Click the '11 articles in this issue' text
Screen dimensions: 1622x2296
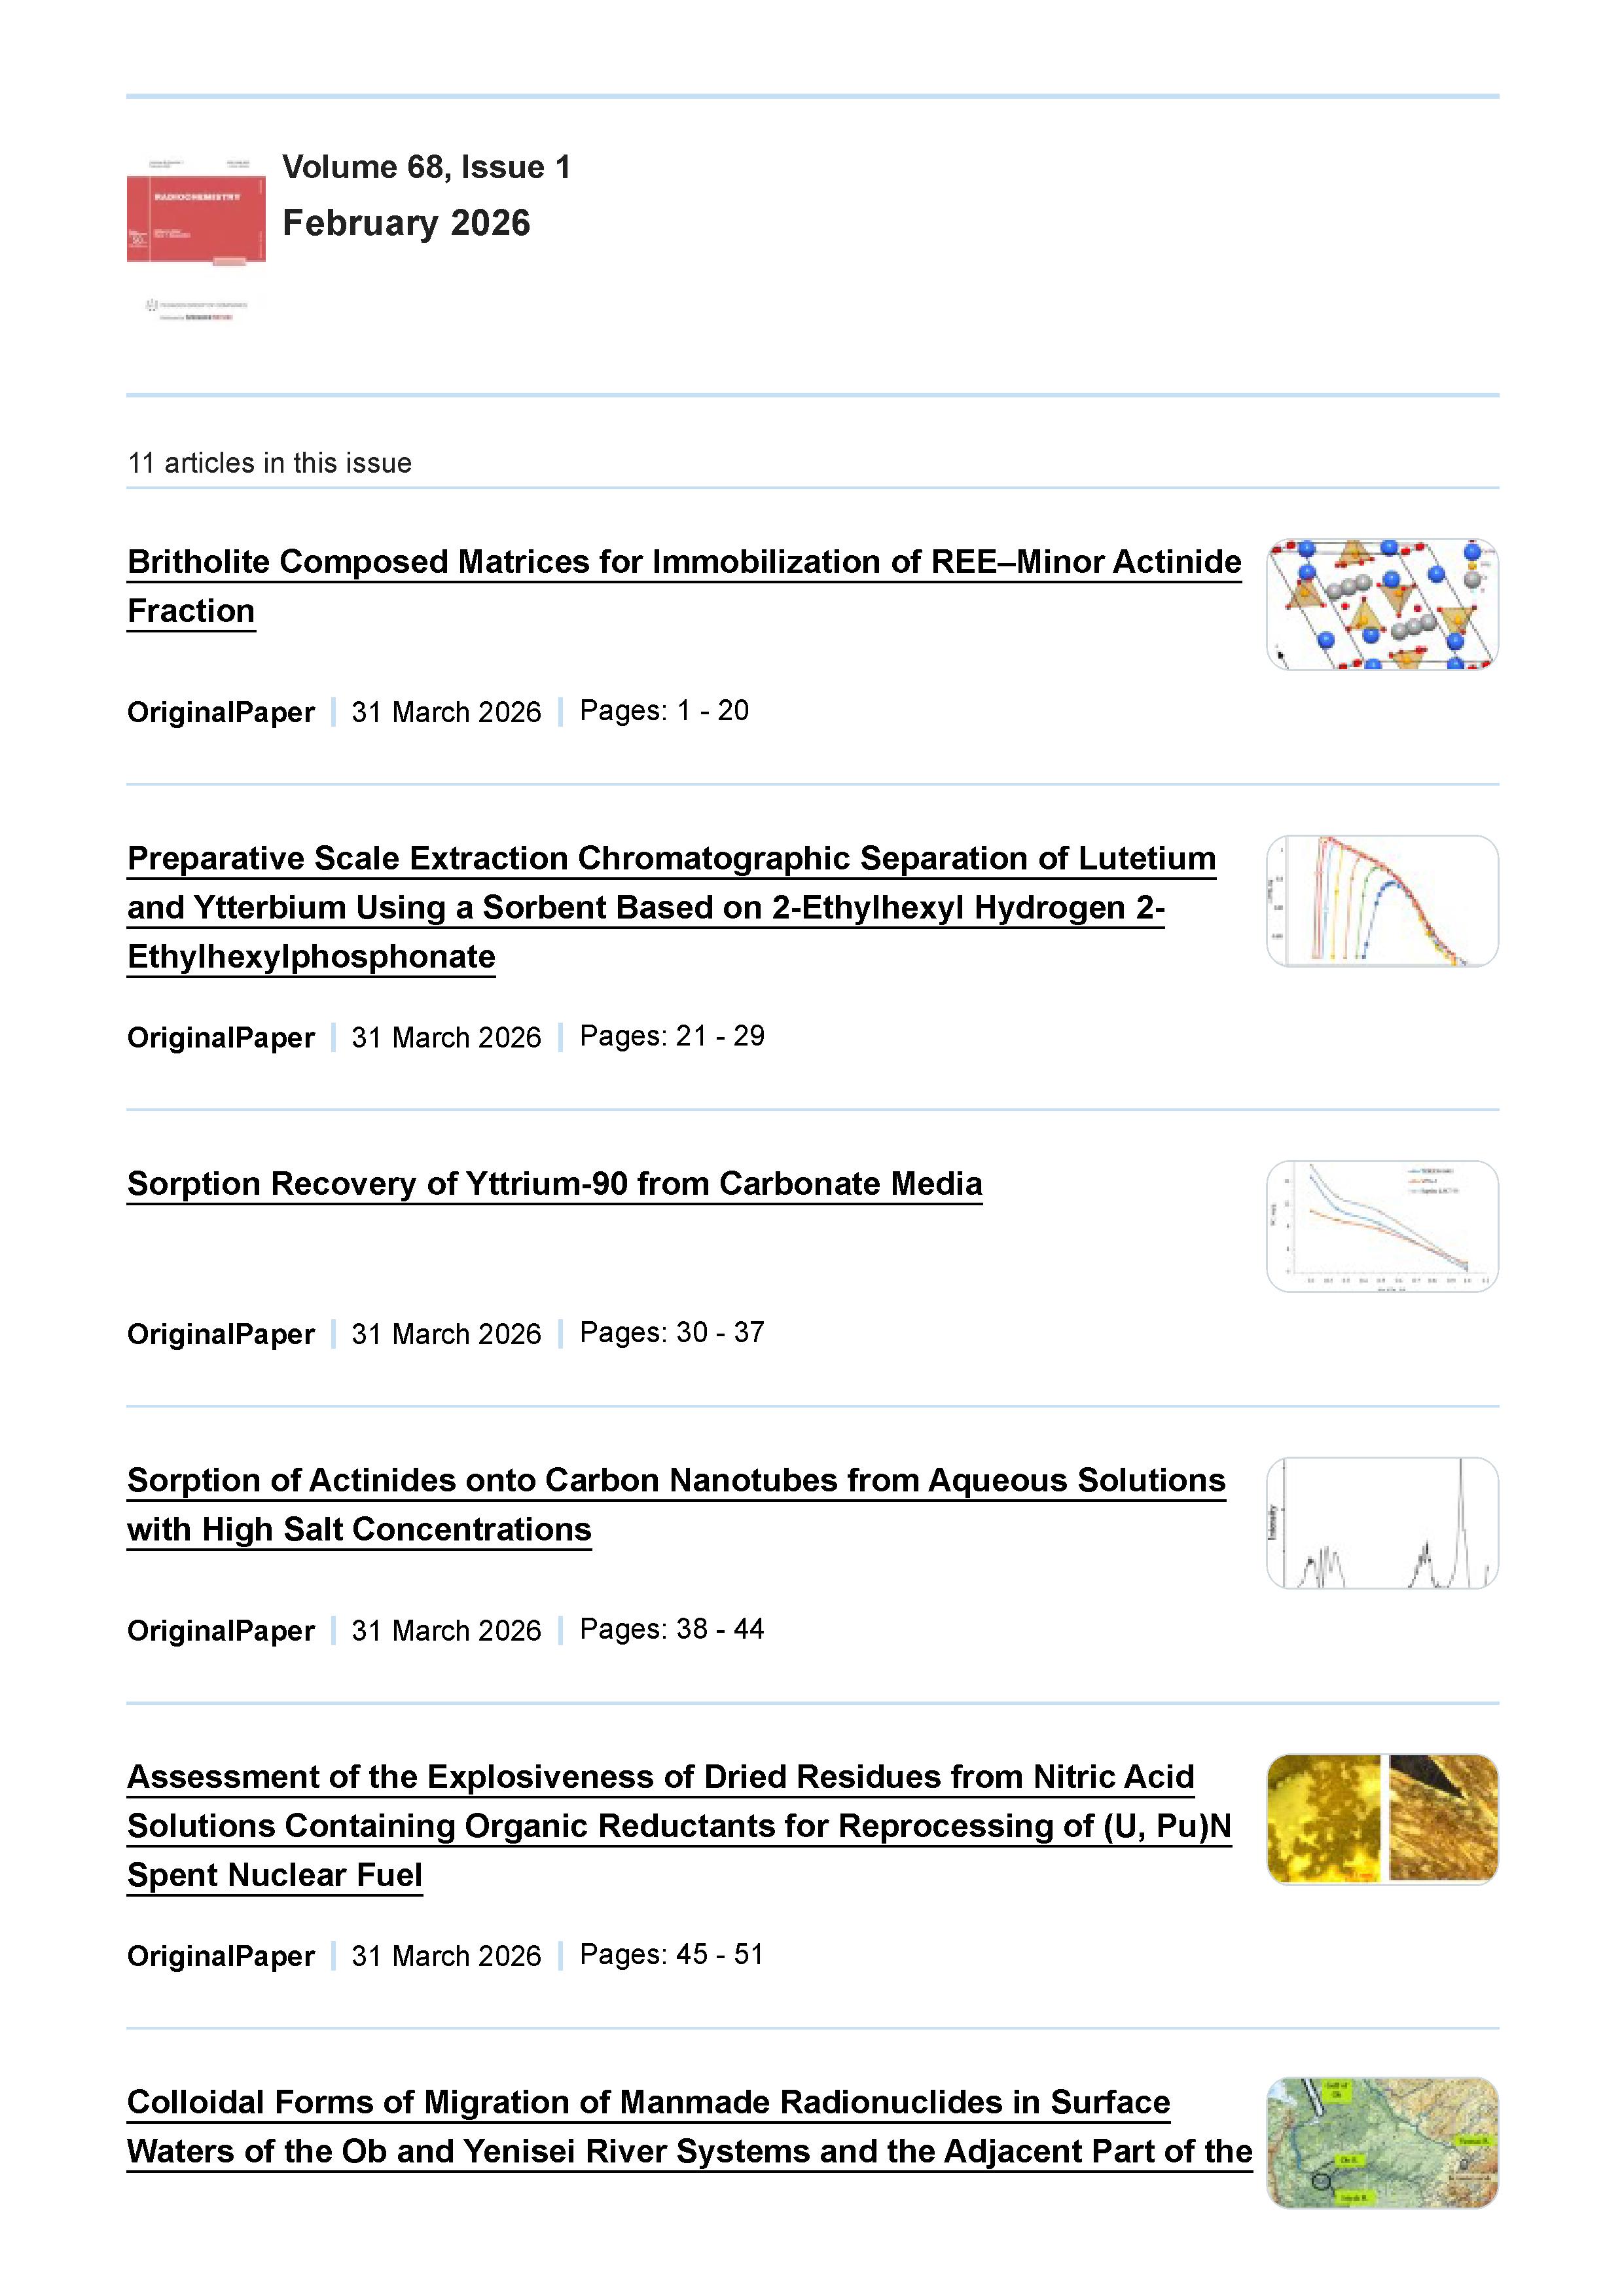[270, 463]
